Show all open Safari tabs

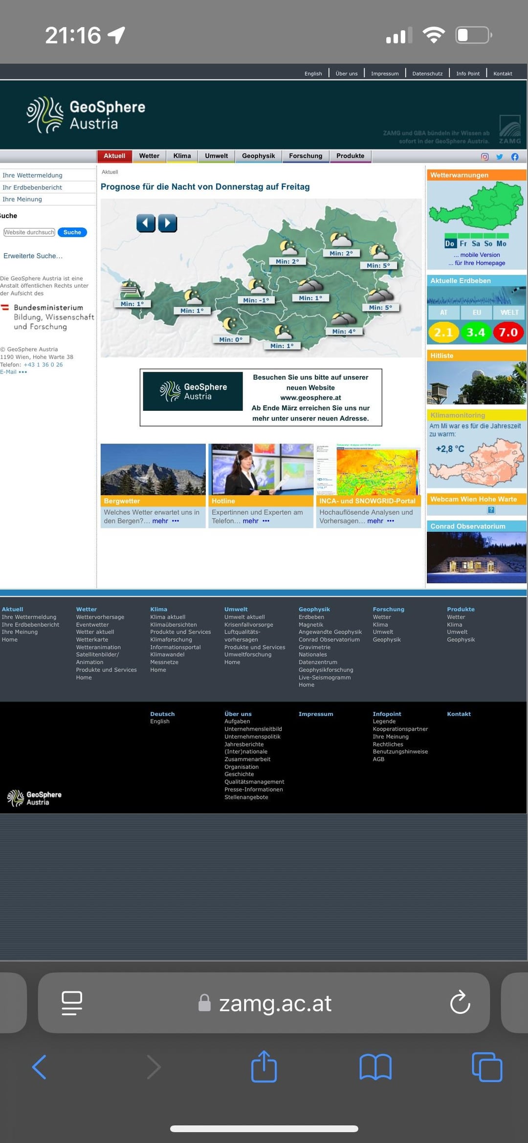tap(487, 1067)
